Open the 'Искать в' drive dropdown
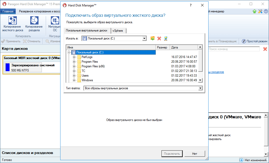The image size is (269, 163). click(145, 38)
